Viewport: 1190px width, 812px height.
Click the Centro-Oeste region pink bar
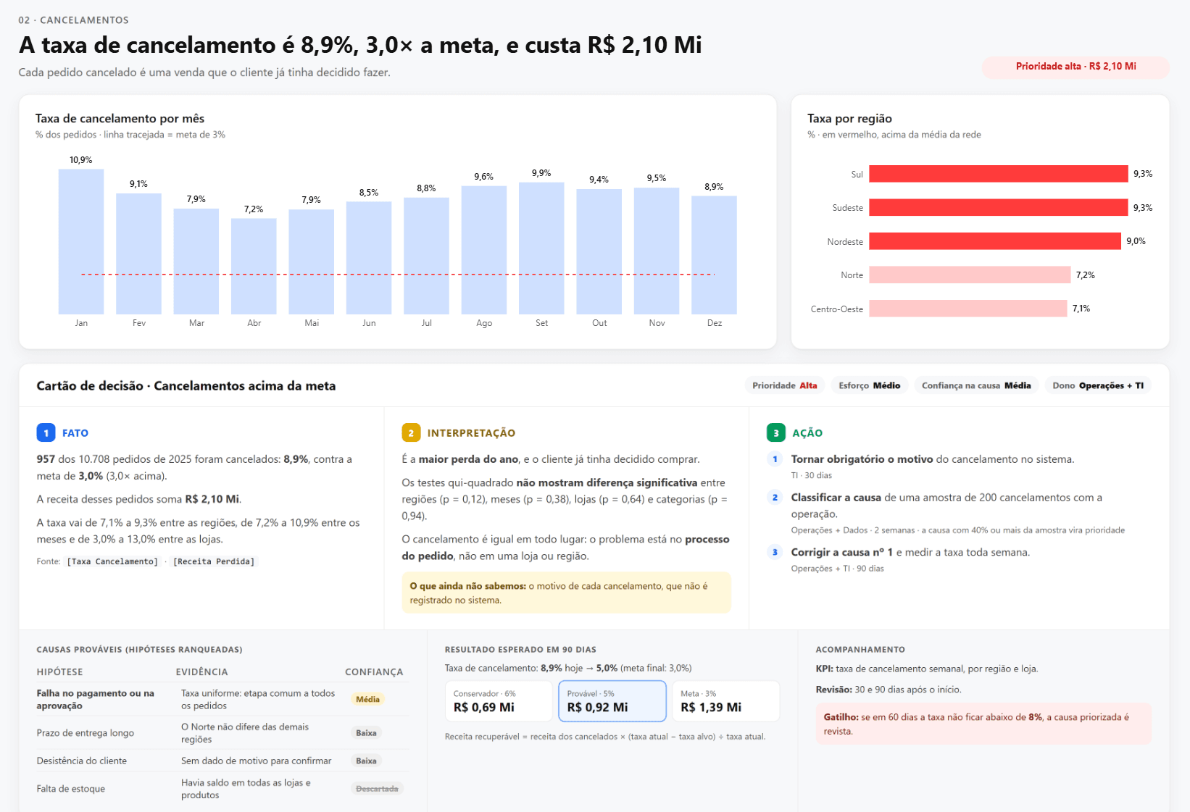(x=968, y=309)
